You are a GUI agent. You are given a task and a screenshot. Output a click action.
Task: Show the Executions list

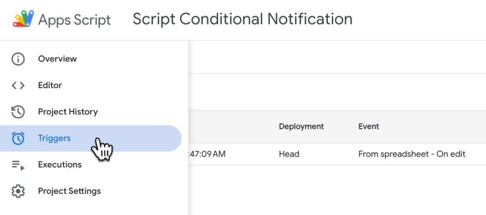click(60, 165)
